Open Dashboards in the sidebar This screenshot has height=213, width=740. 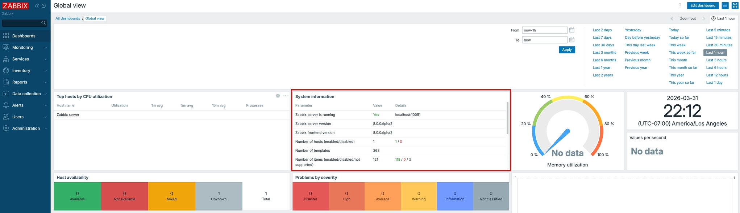pos(24,36)
